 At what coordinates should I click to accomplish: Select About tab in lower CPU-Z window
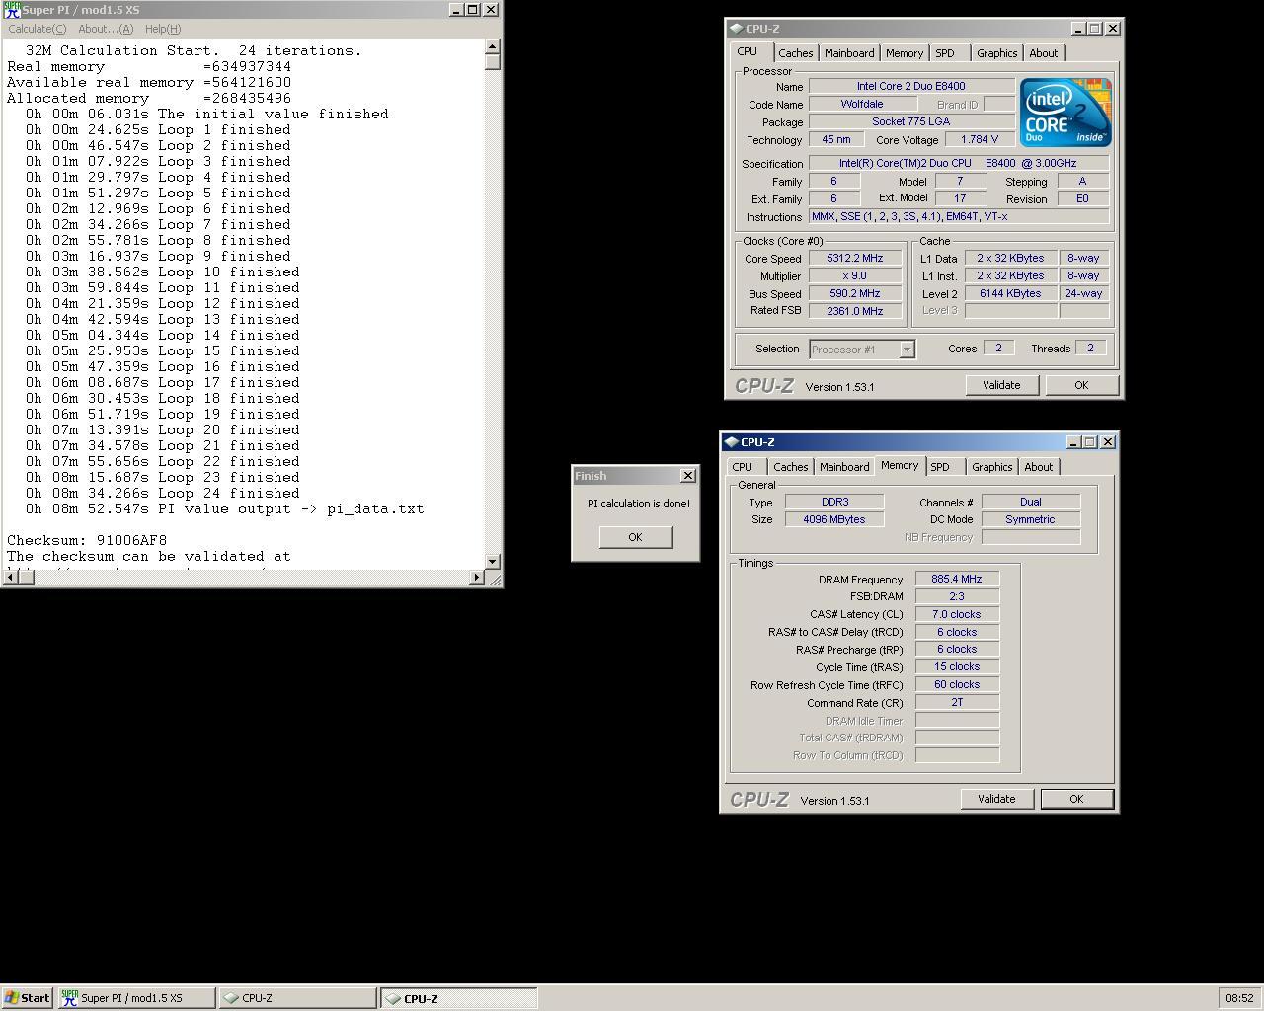pyautogui.click(x=1038, y=467)
